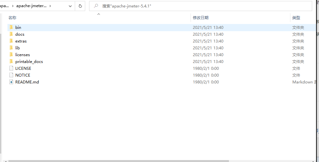Click the printable_docs folder icon
The width and height of the screenshot is (319, 162).
(x=11, y=61)
